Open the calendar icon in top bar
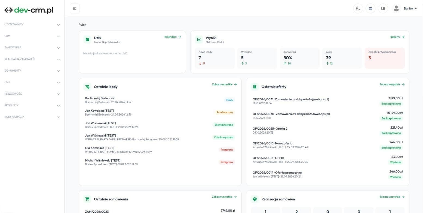Image resolution: width=423 pixels, height=213 pixels. [370, 8]
